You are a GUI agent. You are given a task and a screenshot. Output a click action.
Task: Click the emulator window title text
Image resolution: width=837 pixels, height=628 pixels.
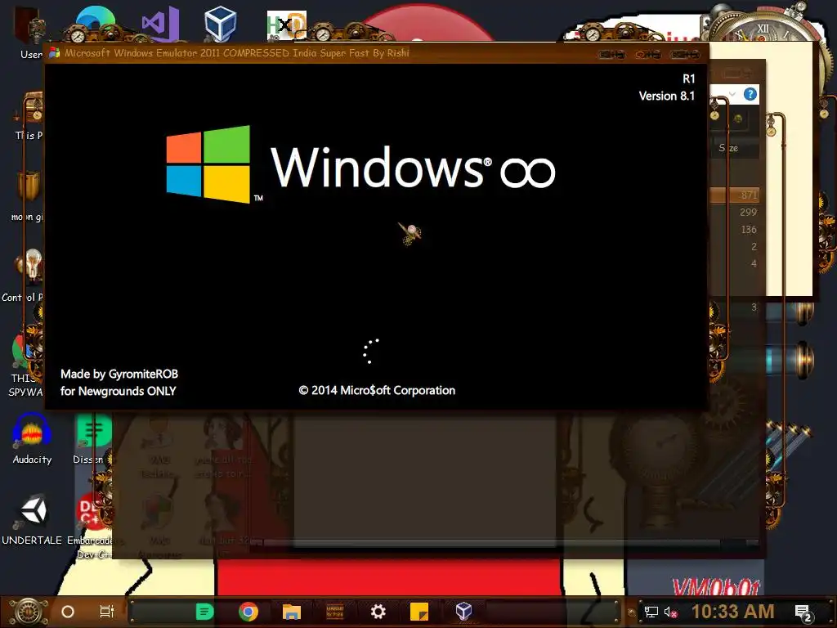point(237,53)
